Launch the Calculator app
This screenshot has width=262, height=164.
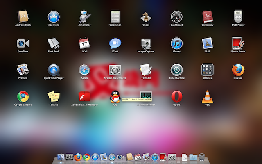115,16
